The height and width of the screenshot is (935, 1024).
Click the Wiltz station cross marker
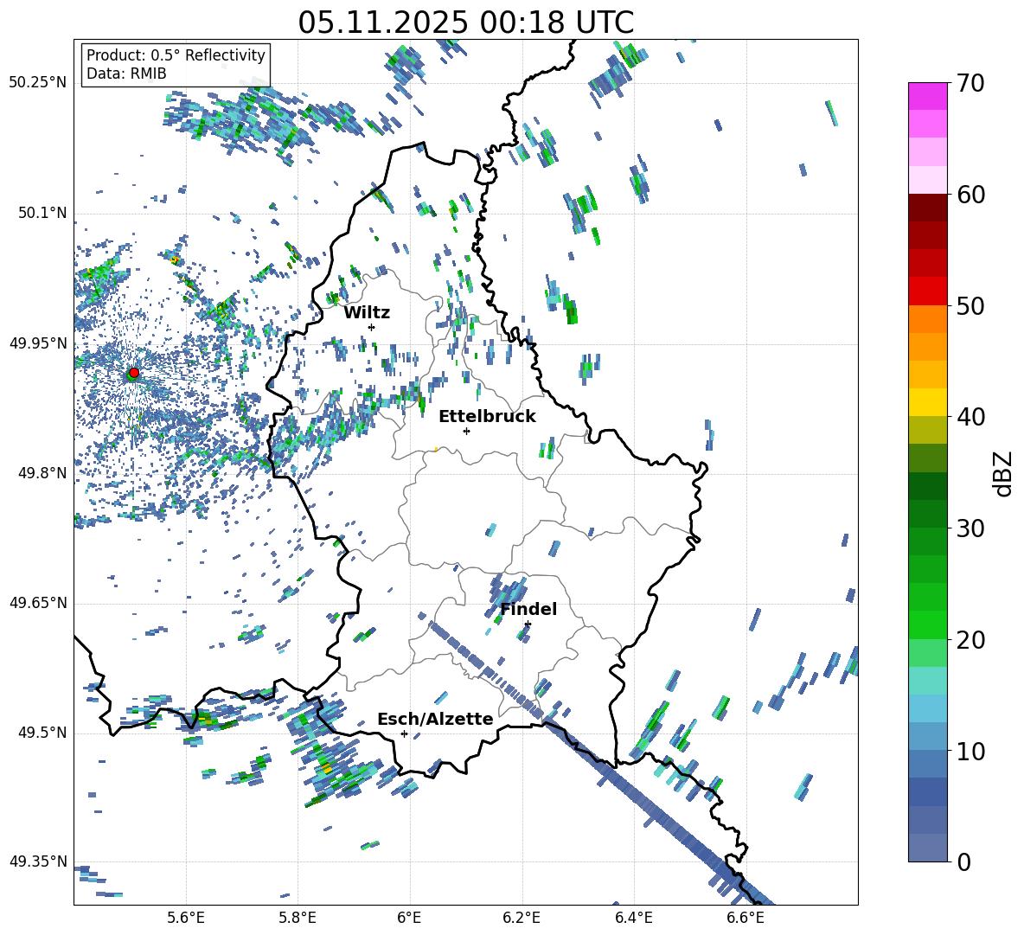pos(372,327)
